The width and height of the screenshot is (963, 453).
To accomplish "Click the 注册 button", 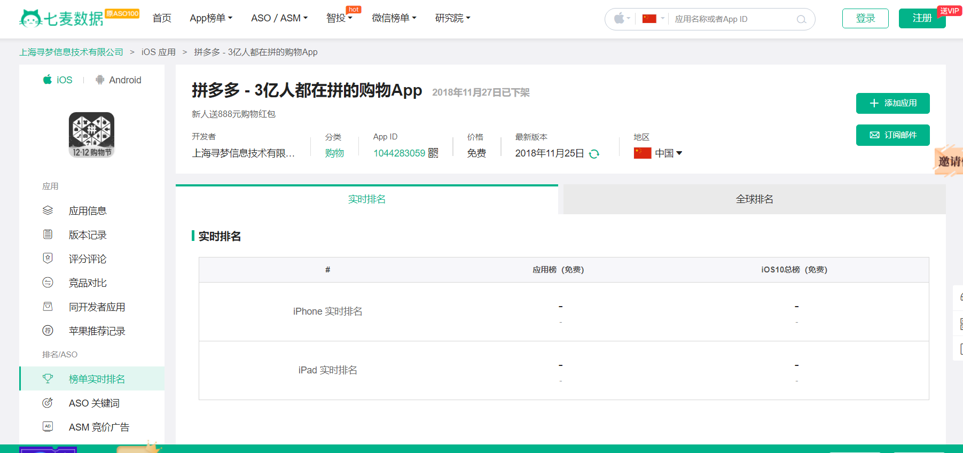I will [x=922, y=18].
